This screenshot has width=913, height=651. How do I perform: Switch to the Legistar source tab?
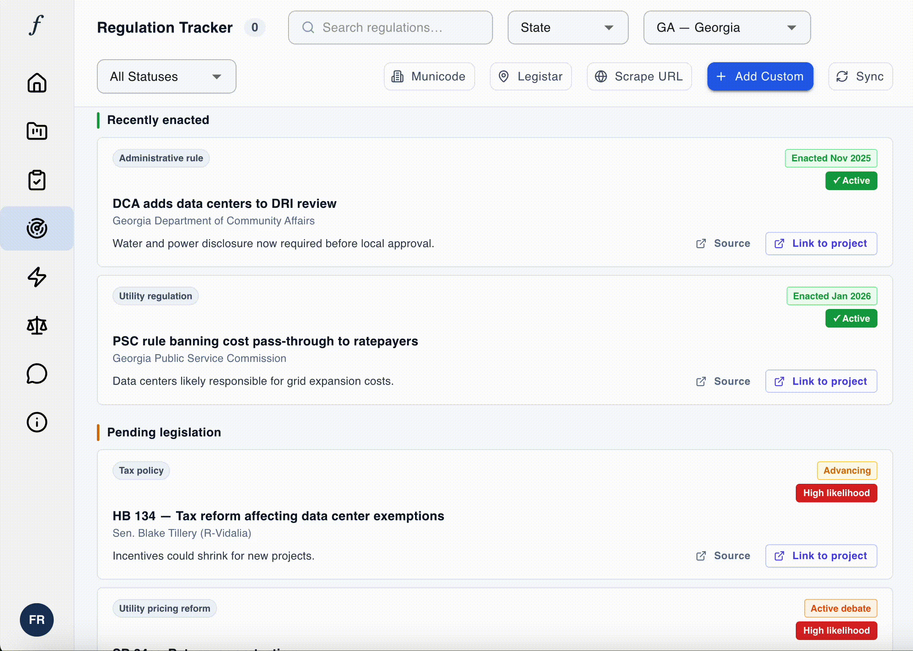click(531, 77)
